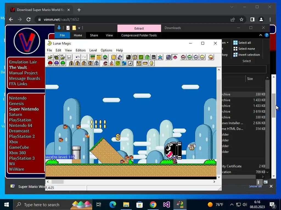Select the file row sized 2 636 KB
Viewport: 281px width, 210px height.
coord(244,123)
